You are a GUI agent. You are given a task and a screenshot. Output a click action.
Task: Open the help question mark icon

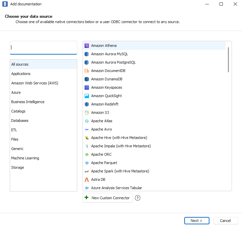[x=137, y=198]
